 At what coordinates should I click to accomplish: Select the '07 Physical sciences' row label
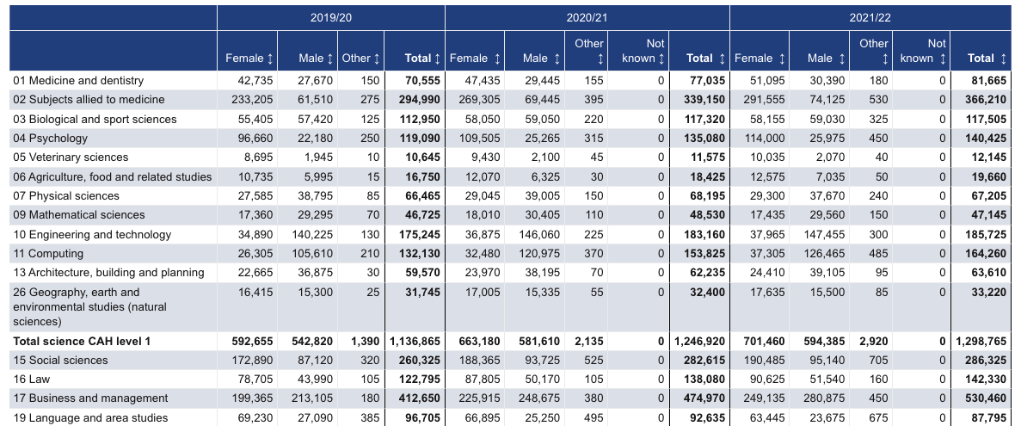tap(65, 195)
